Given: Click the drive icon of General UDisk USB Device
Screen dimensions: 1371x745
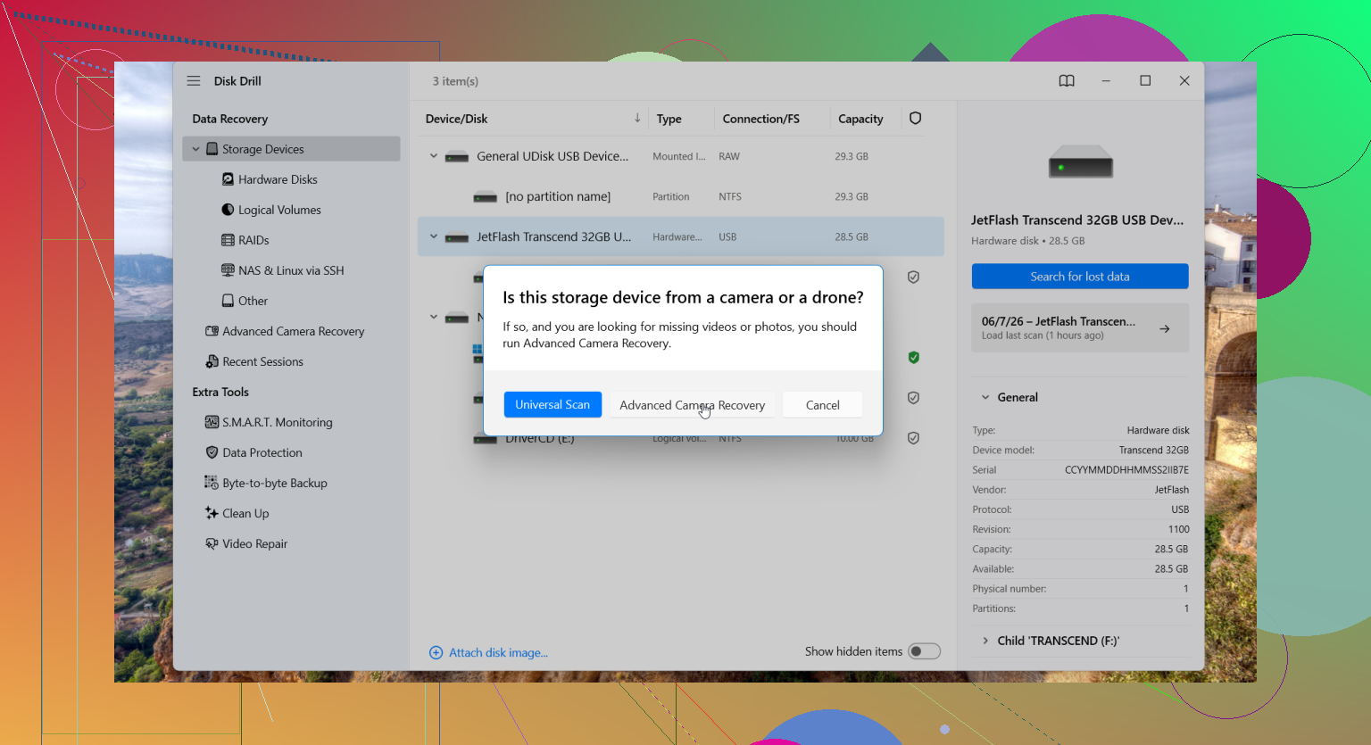Looking at the screenshot, I should pos(457,157).
